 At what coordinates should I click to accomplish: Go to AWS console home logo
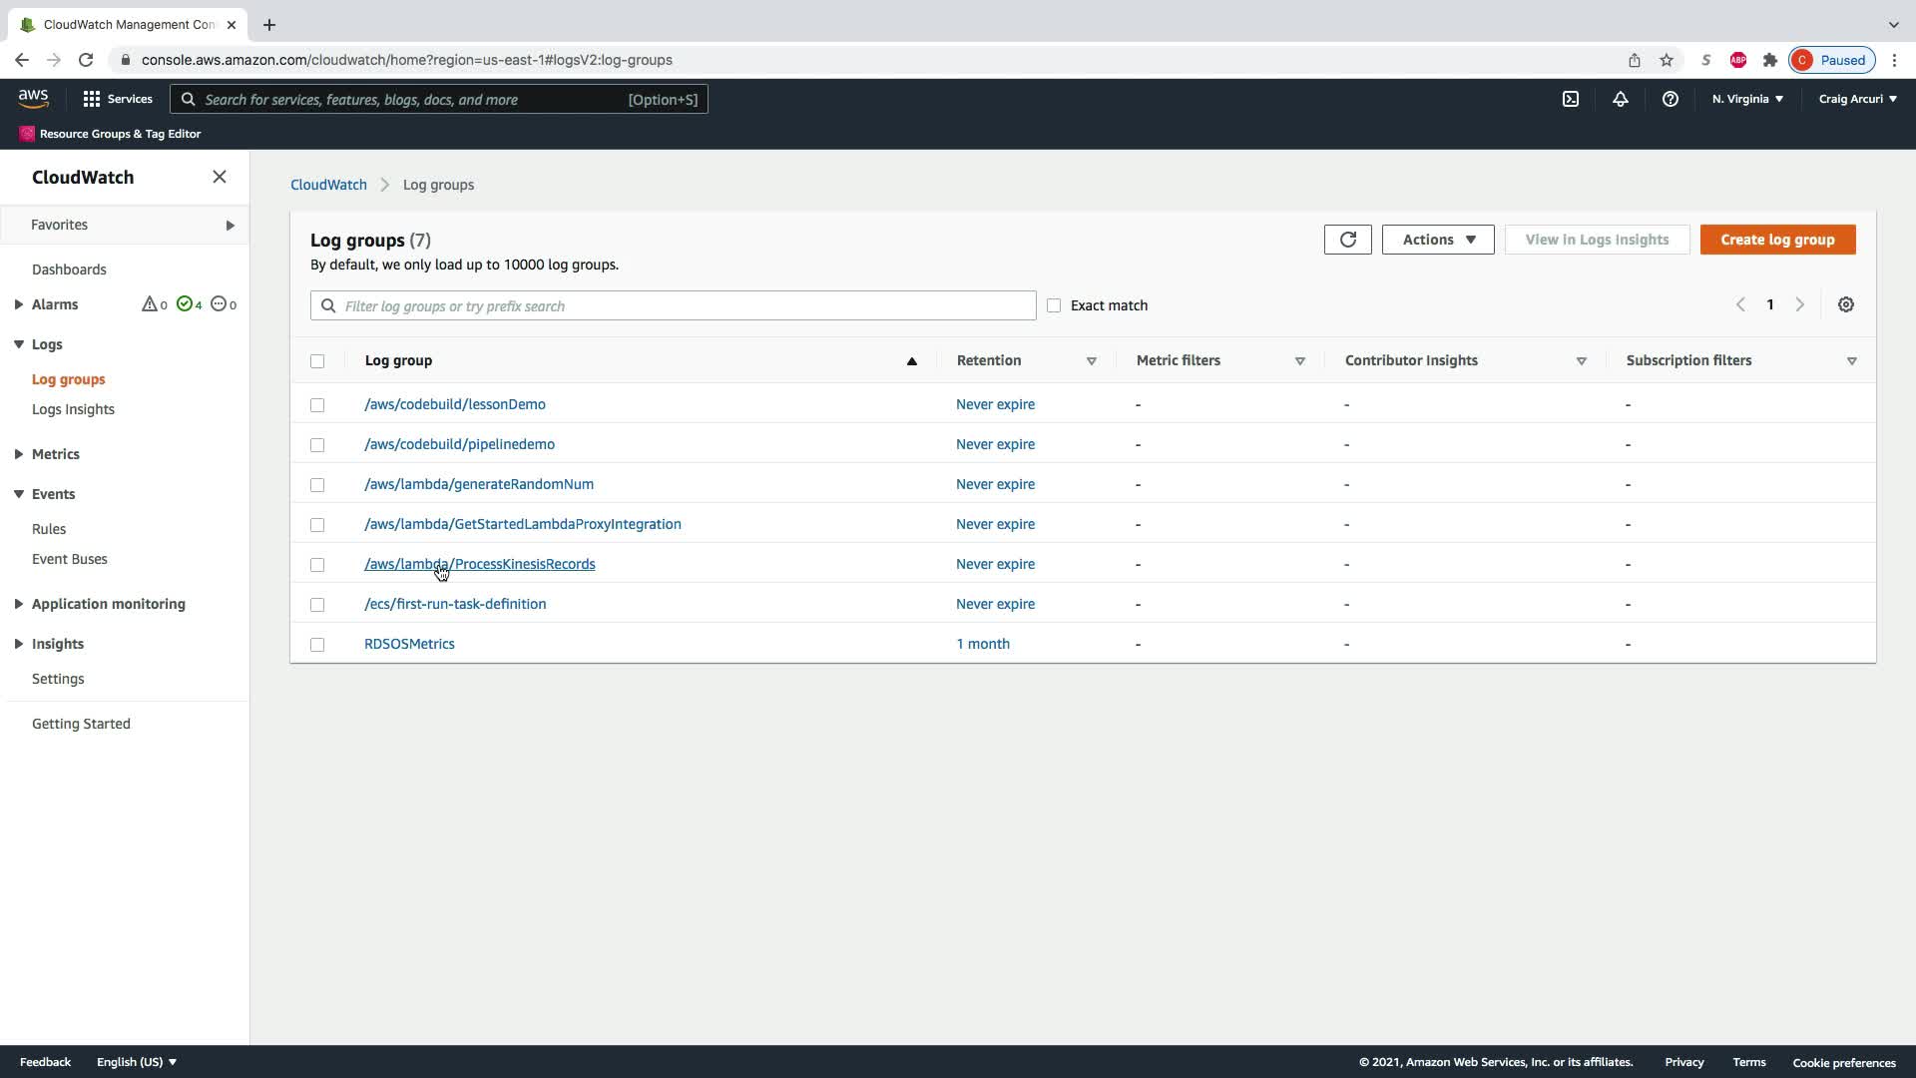33,98
